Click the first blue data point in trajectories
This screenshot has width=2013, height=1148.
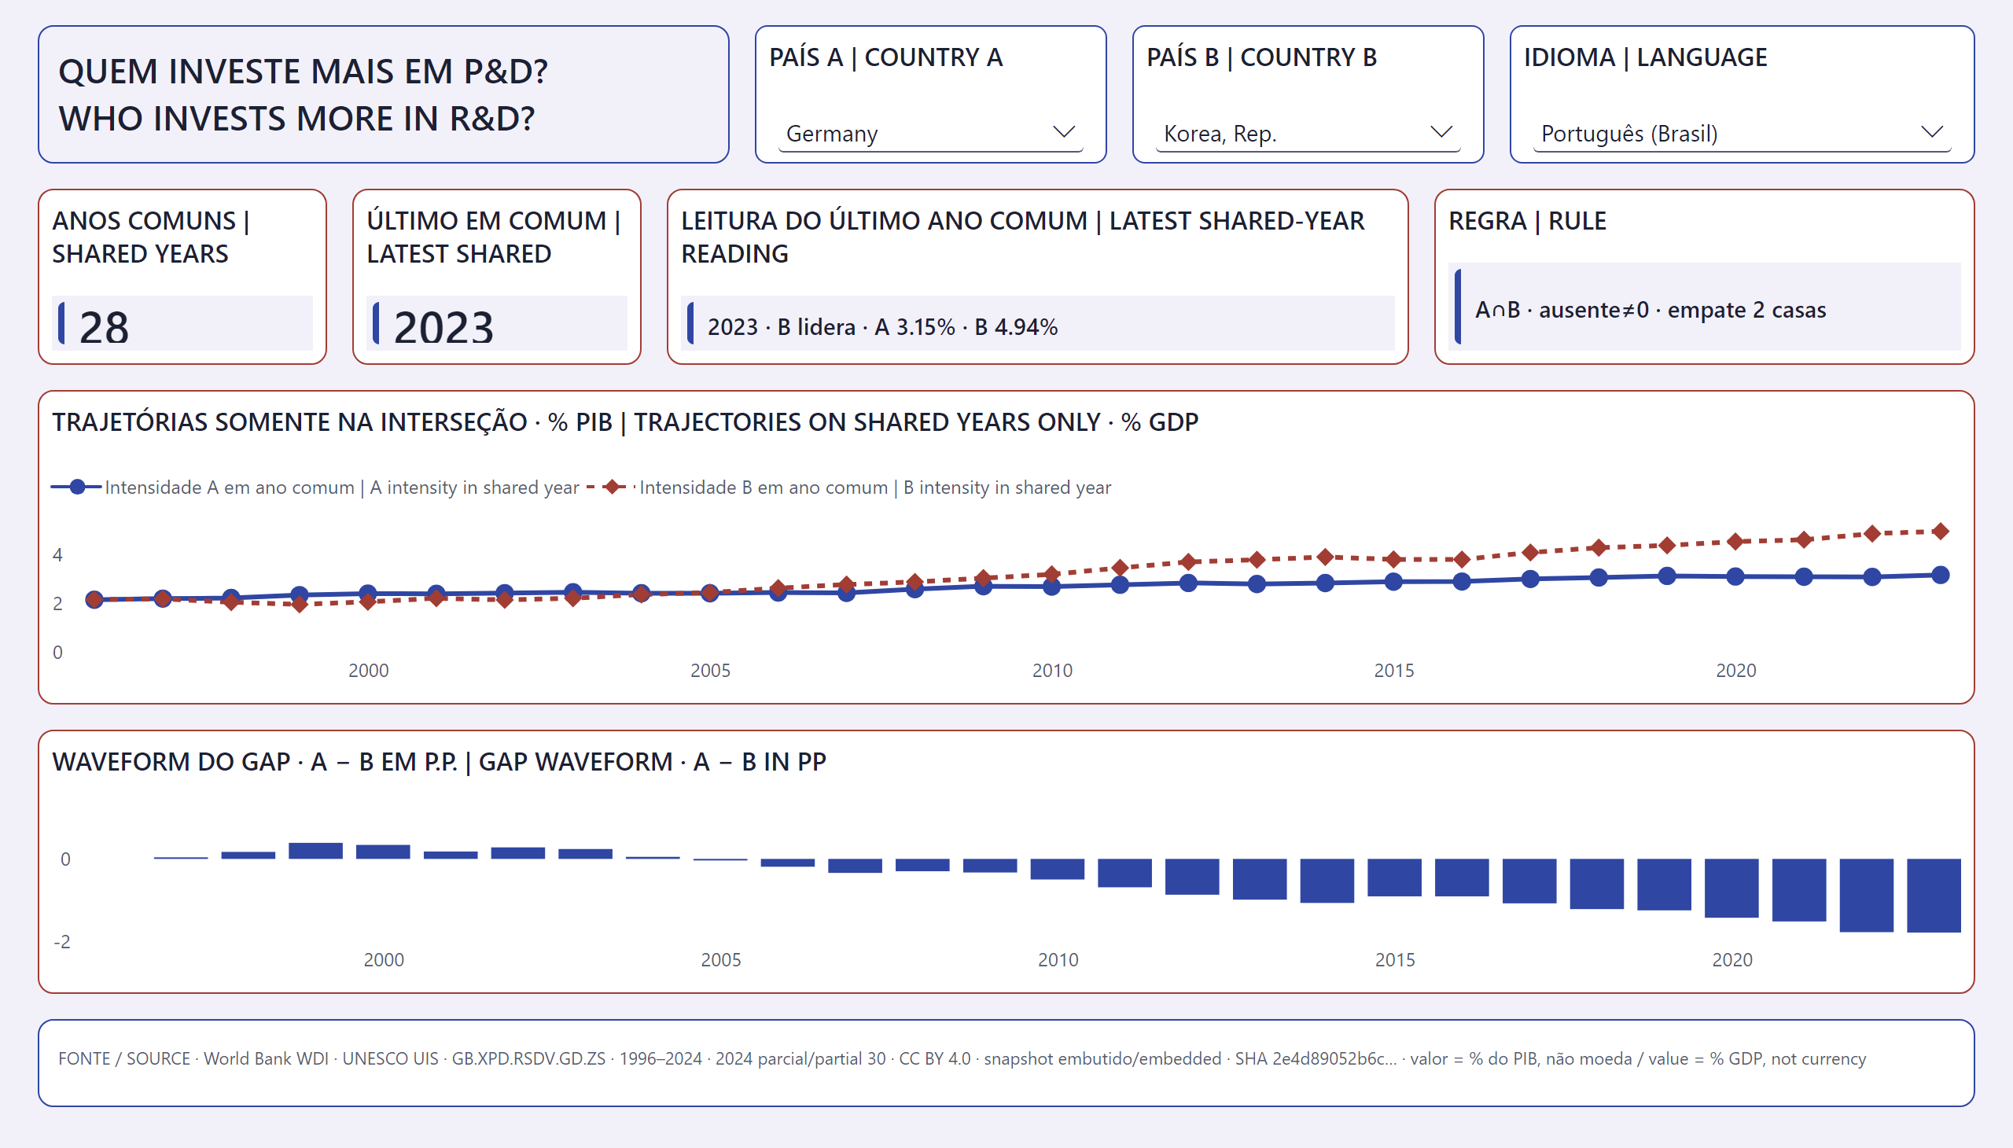[x=94, y=600]
